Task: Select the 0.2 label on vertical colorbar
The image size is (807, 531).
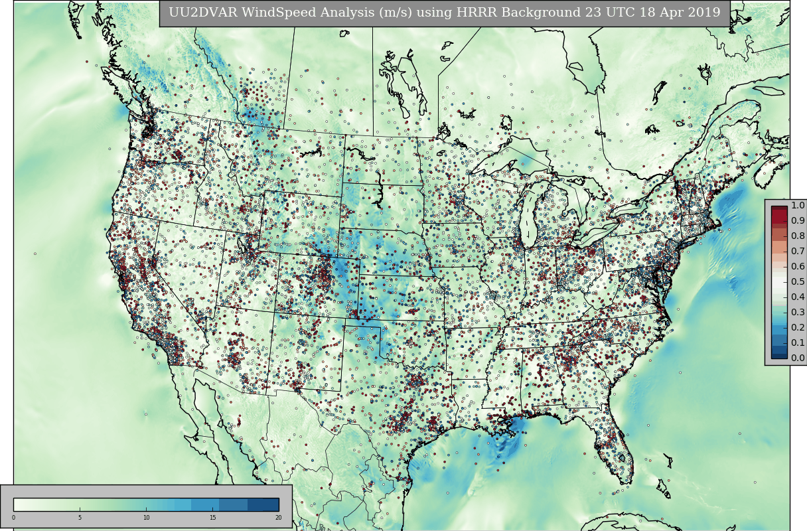Action: pos(798,328)
